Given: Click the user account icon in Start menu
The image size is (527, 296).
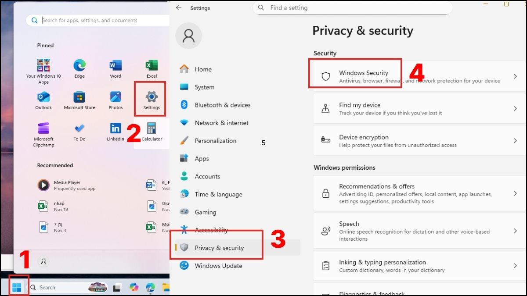Looking at the screenshot, I should pyautogui.click(x=43, y=262).
